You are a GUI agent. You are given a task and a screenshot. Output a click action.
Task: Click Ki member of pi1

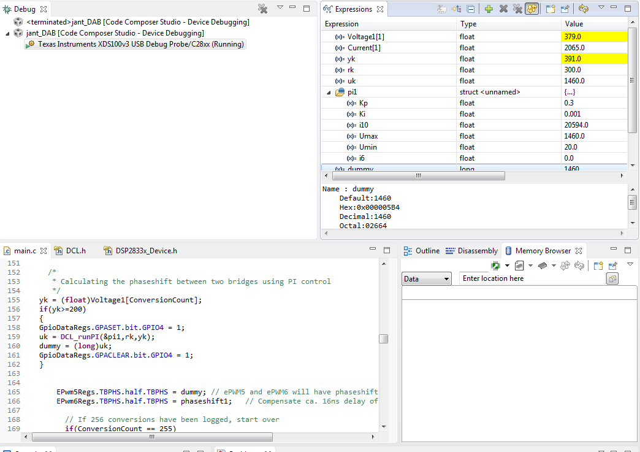(362, 114)
